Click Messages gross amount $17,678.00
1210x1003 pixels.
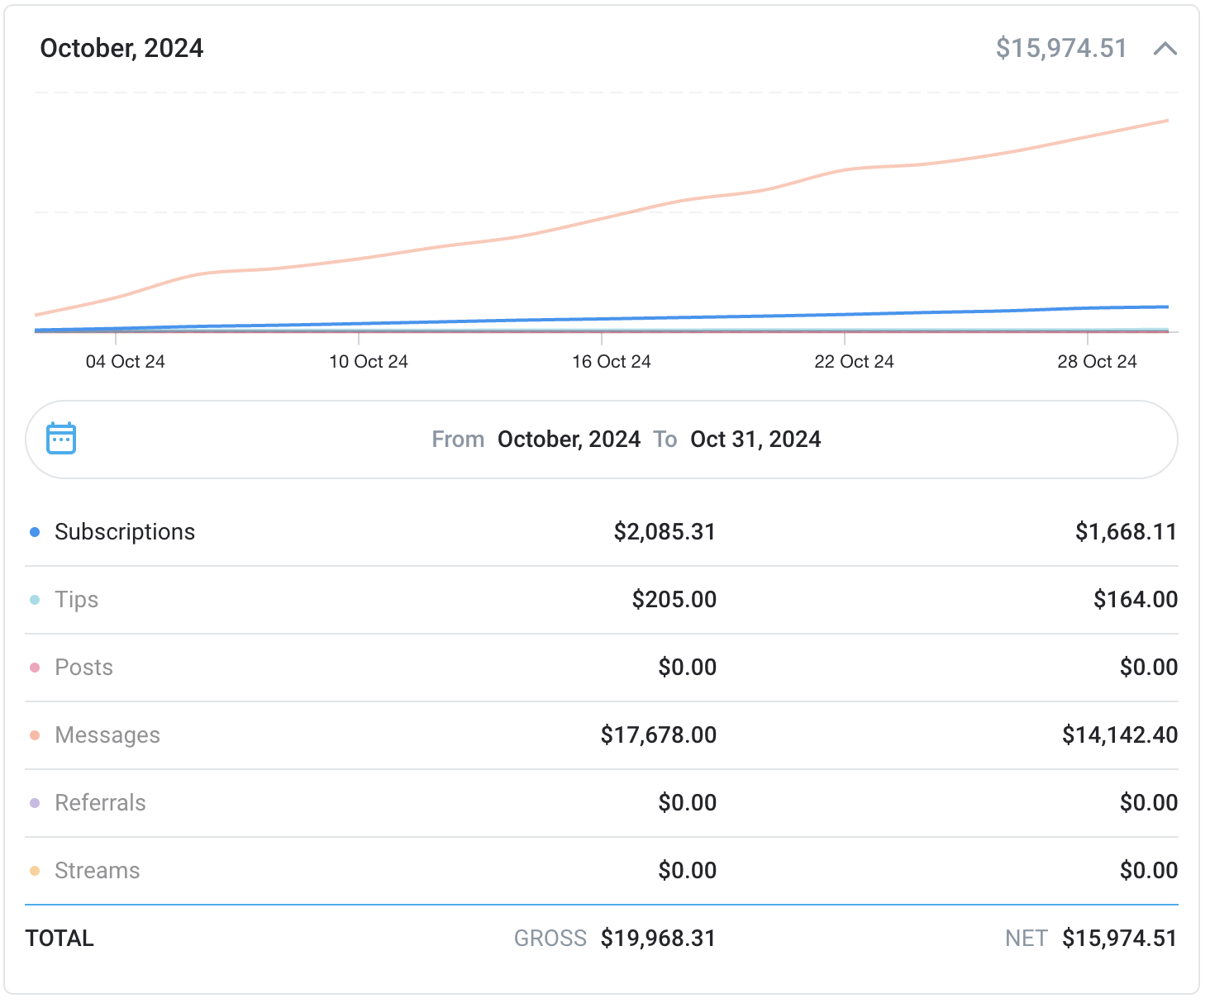pos(658,735)
